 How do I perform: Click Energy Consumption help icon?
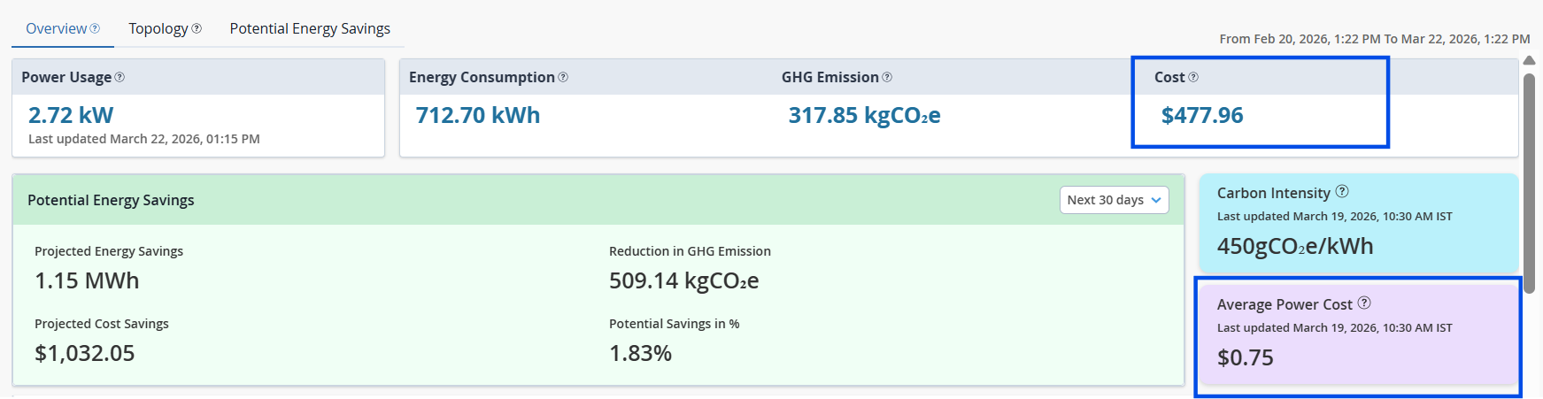point(563,77)
